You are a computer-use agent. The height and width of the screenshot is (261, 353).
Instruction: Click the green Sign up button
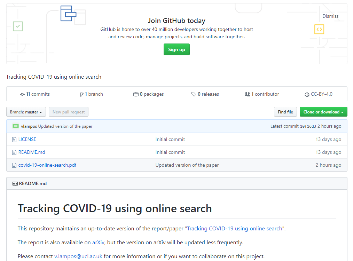point(176,49)
